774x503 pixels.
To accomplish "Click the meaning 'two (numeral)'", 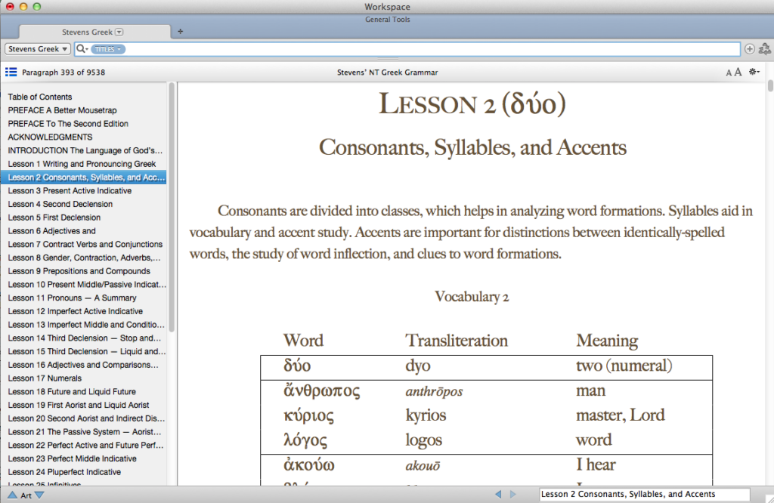I will (624, 366).
